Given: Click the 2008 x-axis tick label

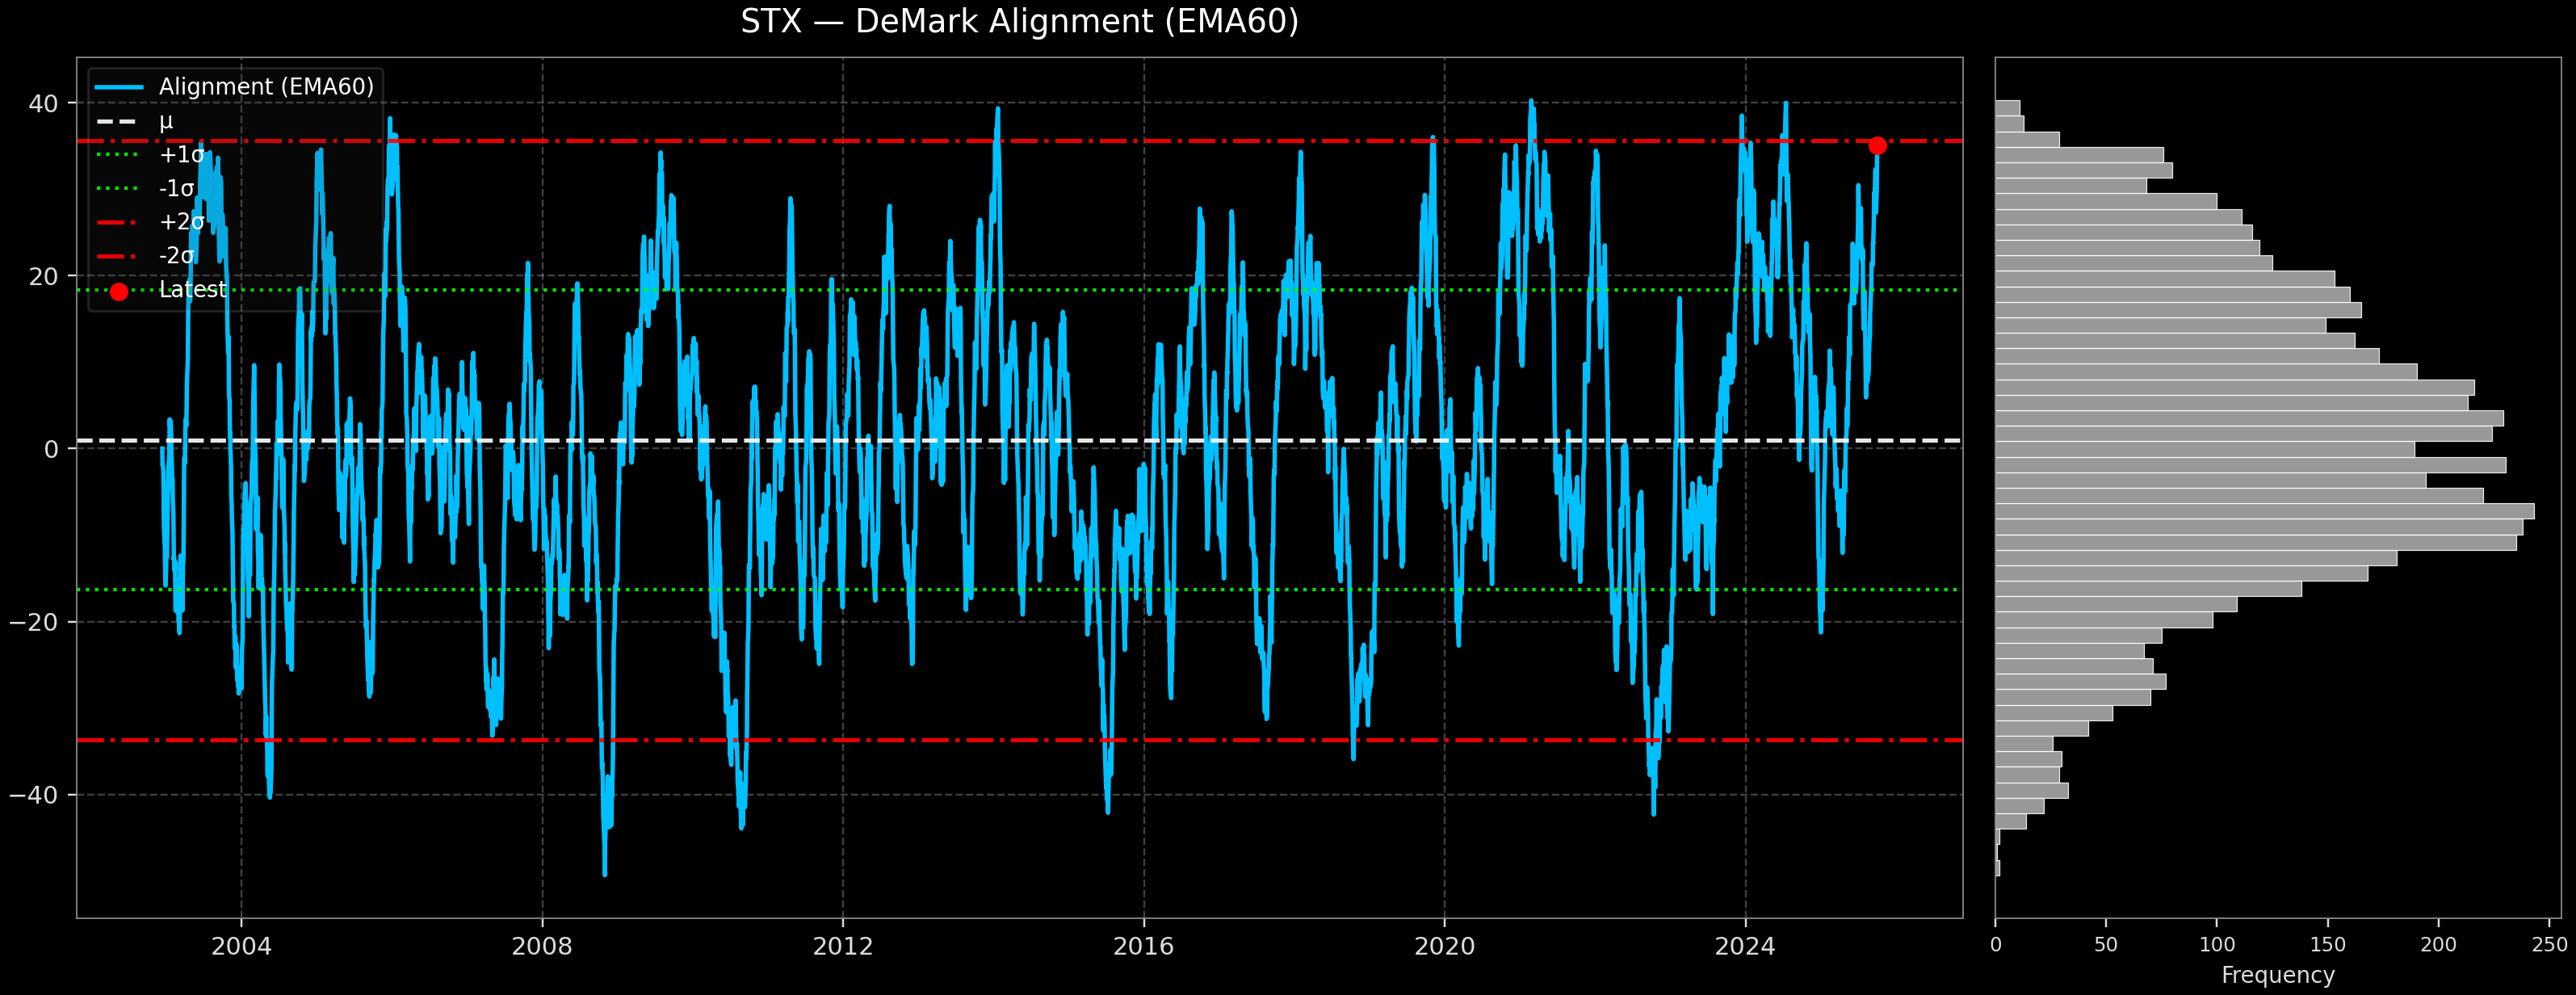Looking at the screenshot, I should pos(542,946).
